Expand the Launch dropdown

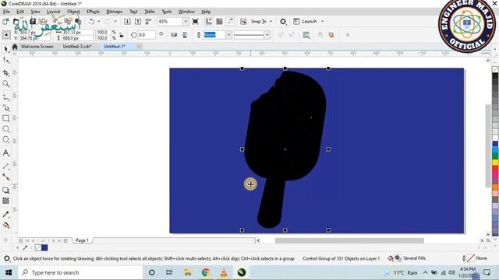pos(322,21)
